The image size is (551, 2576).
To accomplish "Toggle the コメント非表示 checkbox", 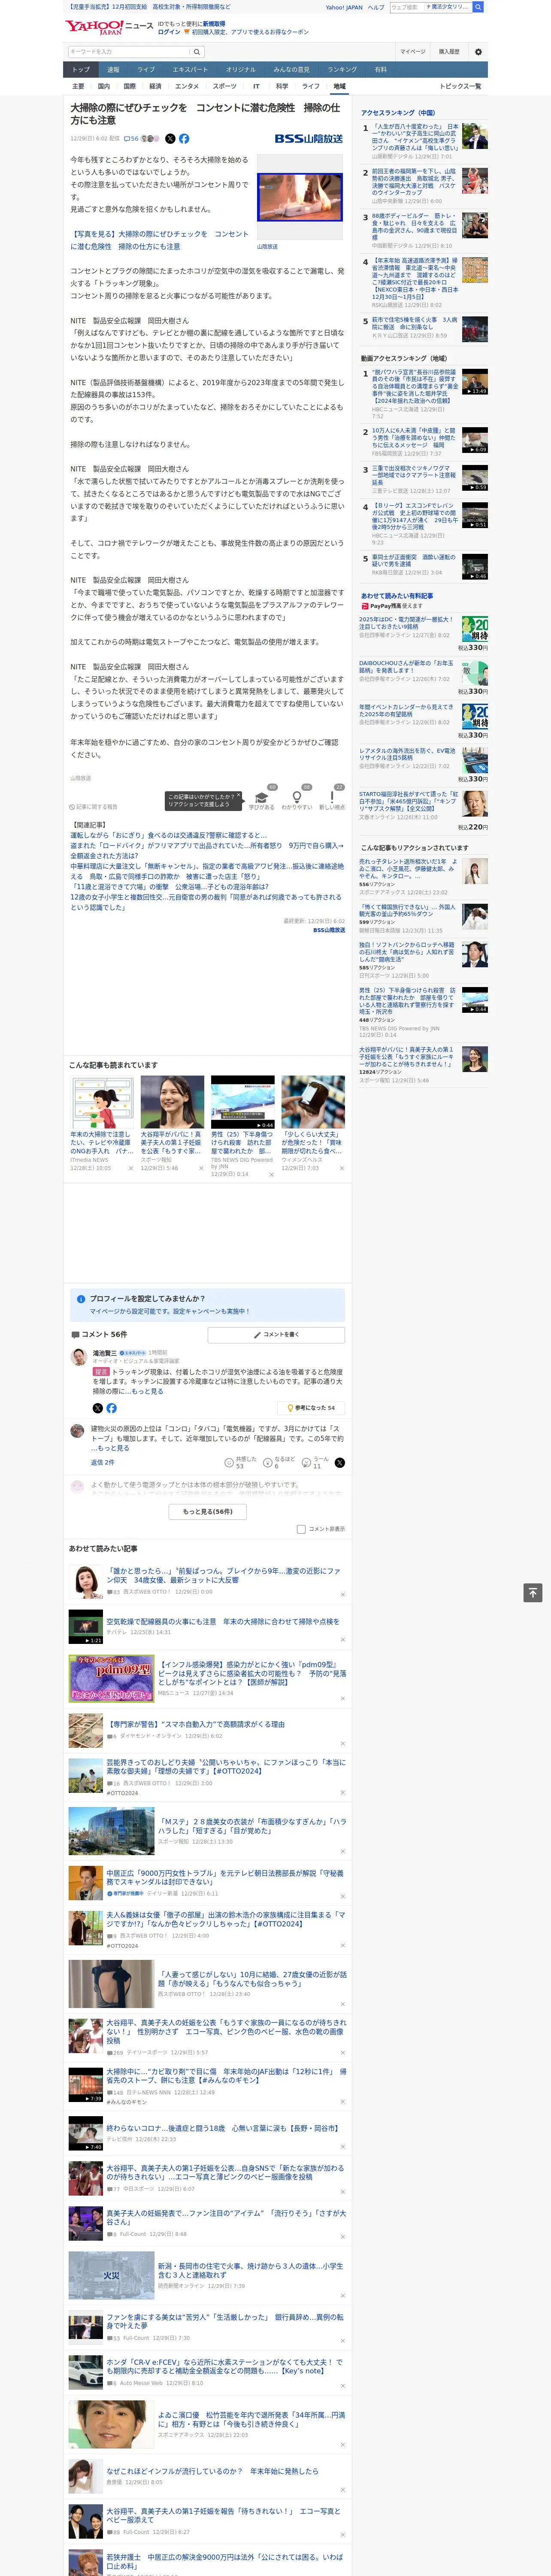I will tap(301, 1529).
